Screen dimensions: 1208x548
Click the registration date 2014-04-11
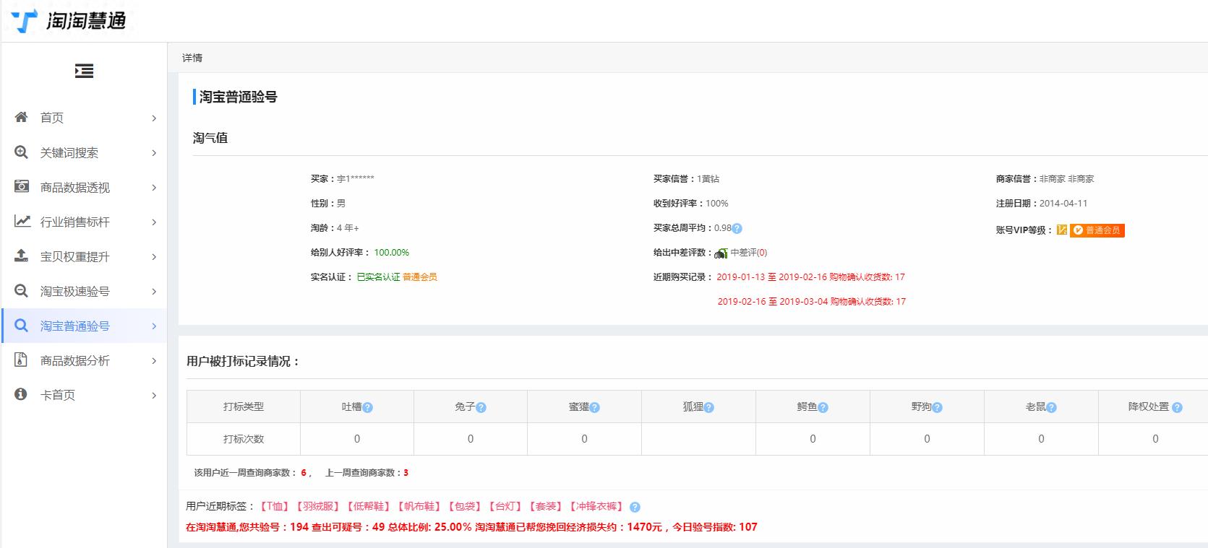pos(1063,204)
